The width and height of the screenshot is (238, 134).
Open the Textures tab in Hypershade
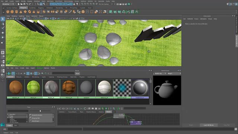[19, 77]
